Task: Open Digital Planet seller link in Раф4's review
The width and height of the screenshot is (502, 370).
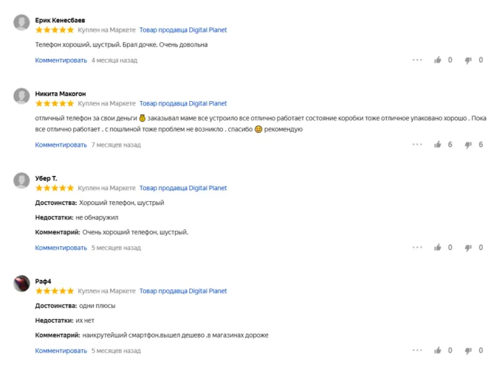Action: click(x=183, y=291)
